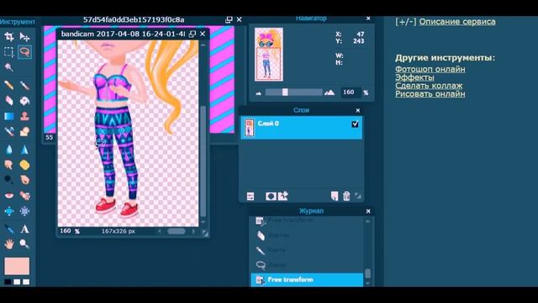Add layer mask in Слои panel
Screen dimensions: 538x303
271,196
